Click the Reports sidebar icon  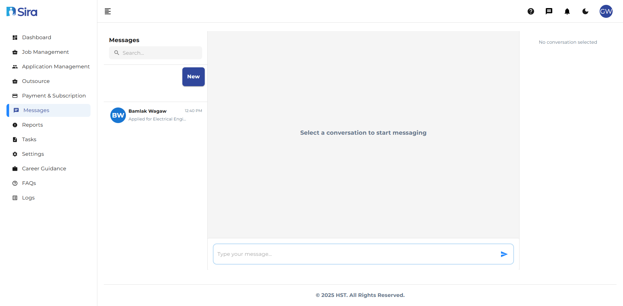[15, 125]
